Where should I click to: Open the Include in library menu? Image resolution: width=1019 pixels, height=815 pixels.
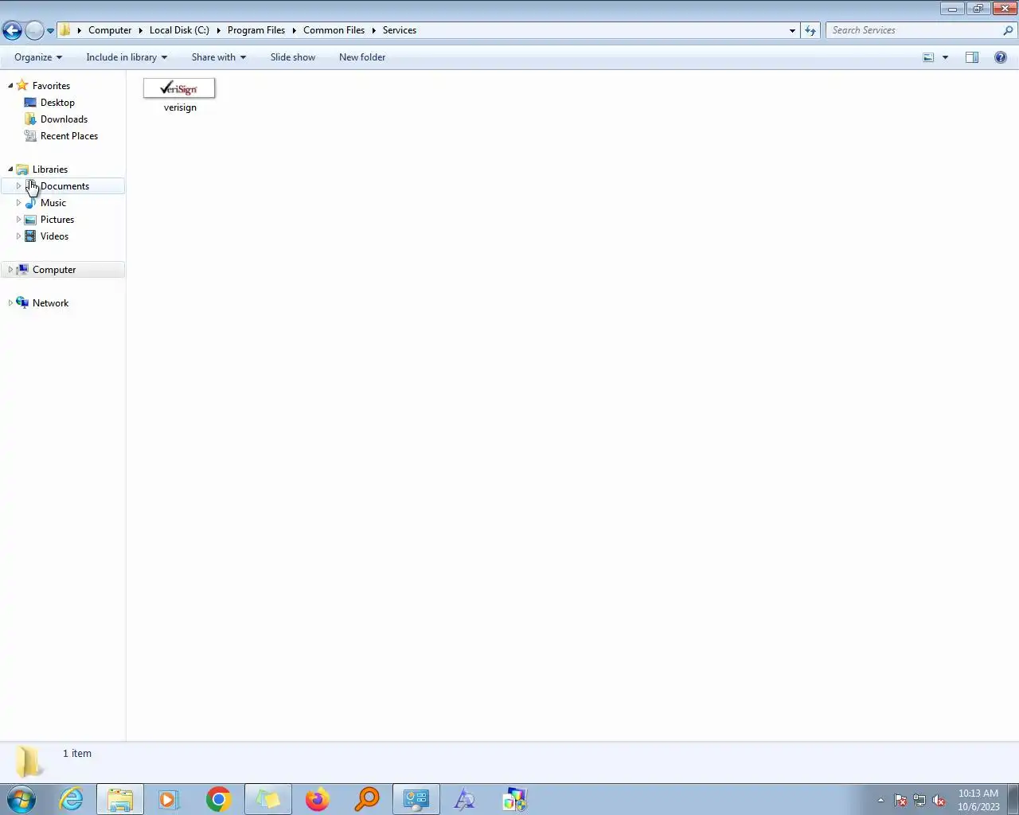pos(127,57)
